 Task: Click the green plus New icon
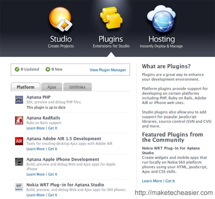[48, 69]
